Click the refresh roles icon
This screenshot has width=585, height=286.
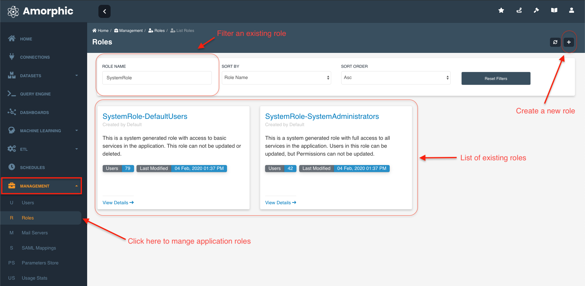click(x=555, y=42)
